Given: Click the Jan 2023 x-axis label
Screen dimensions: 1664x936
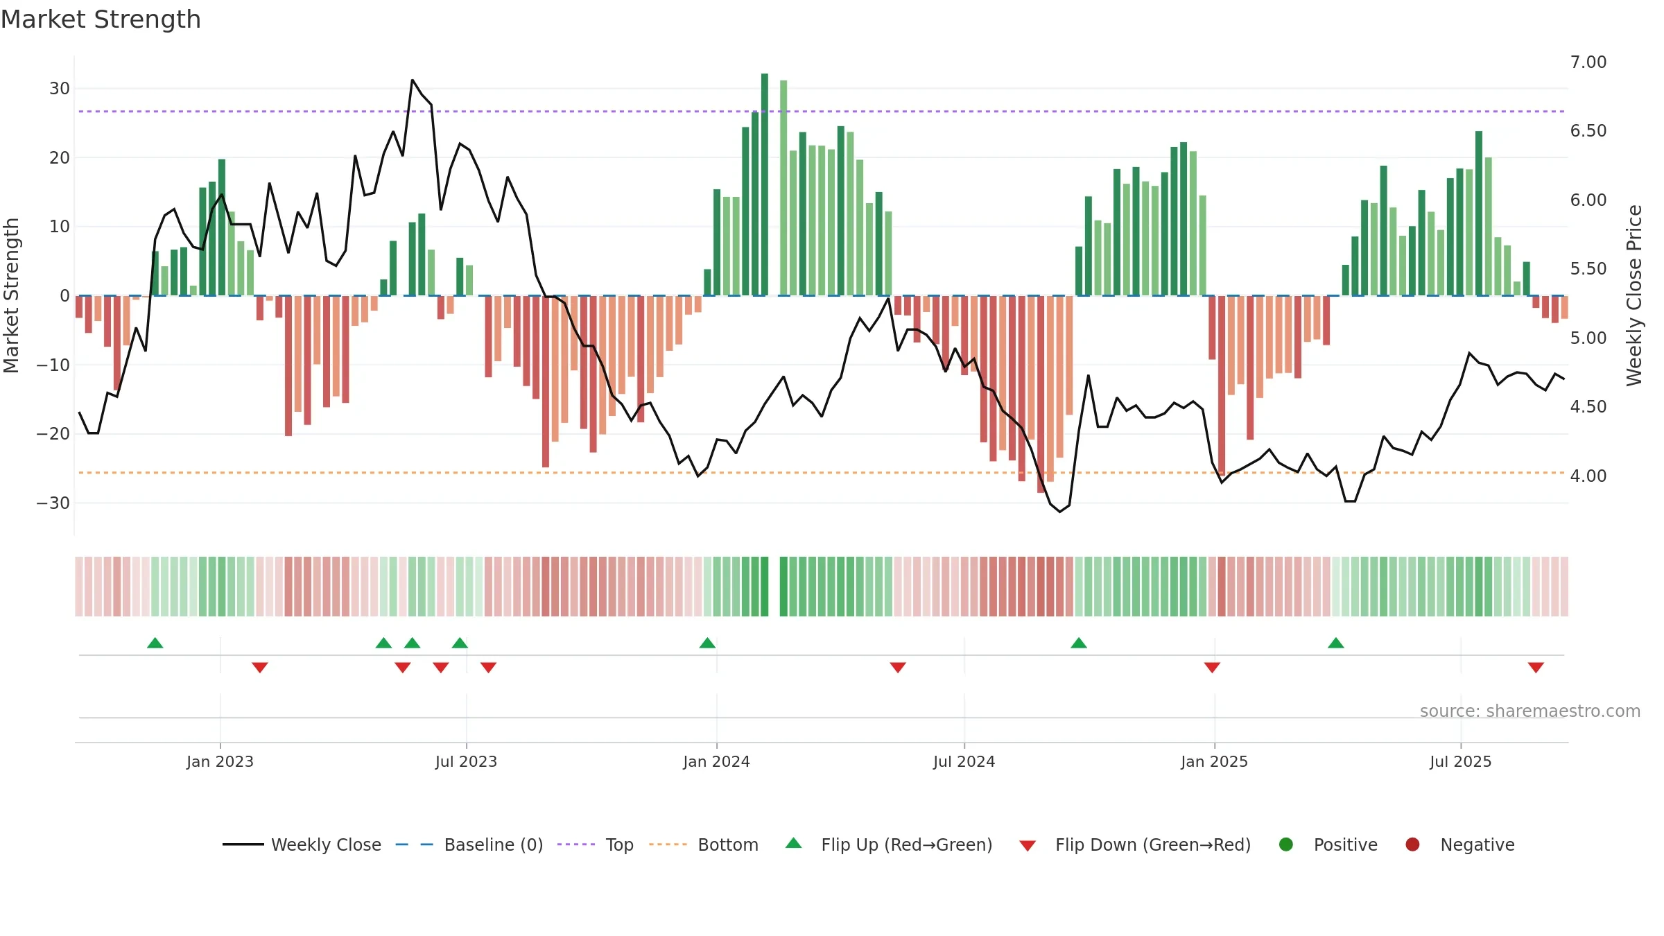Looking at the screenshot, I should coord(220,762).
